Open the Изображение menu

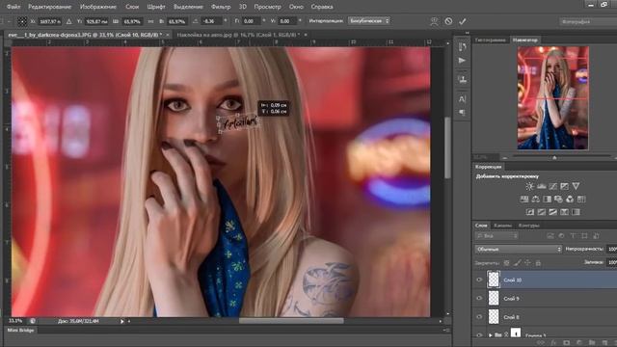pyautogui.click(x=98, y=7)
